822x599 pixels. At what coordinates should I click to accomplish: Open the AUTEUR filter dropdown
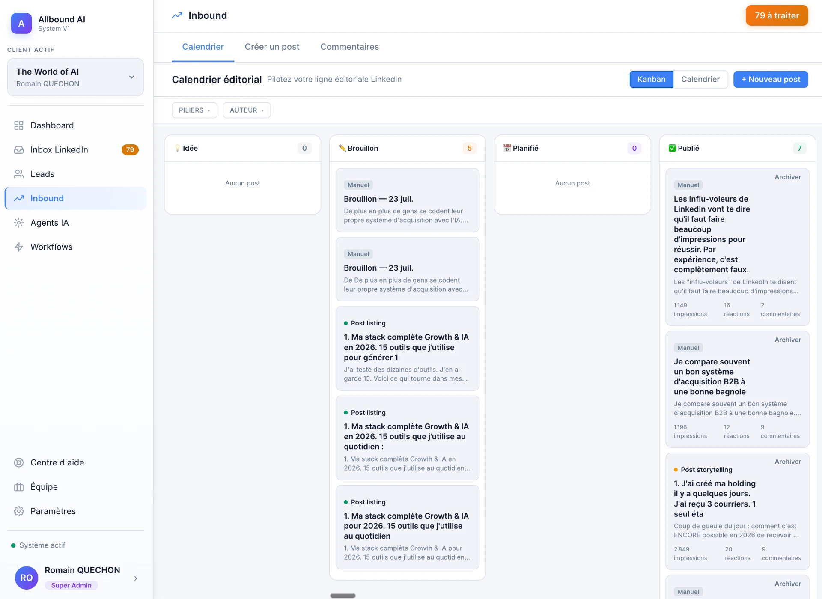[247, 110]
